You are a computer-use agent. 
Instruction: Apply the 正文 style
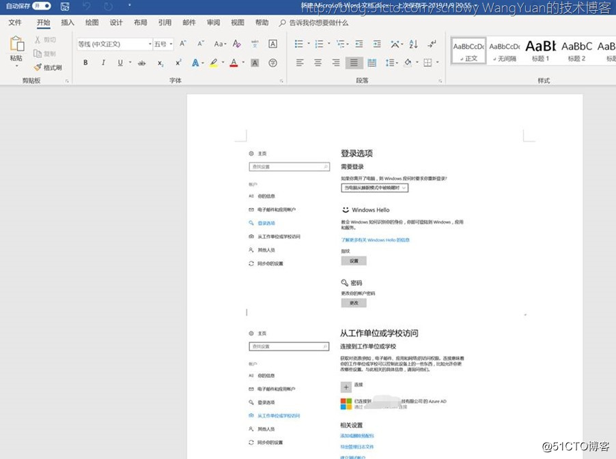pyautogui.click(x=468, y=51)
